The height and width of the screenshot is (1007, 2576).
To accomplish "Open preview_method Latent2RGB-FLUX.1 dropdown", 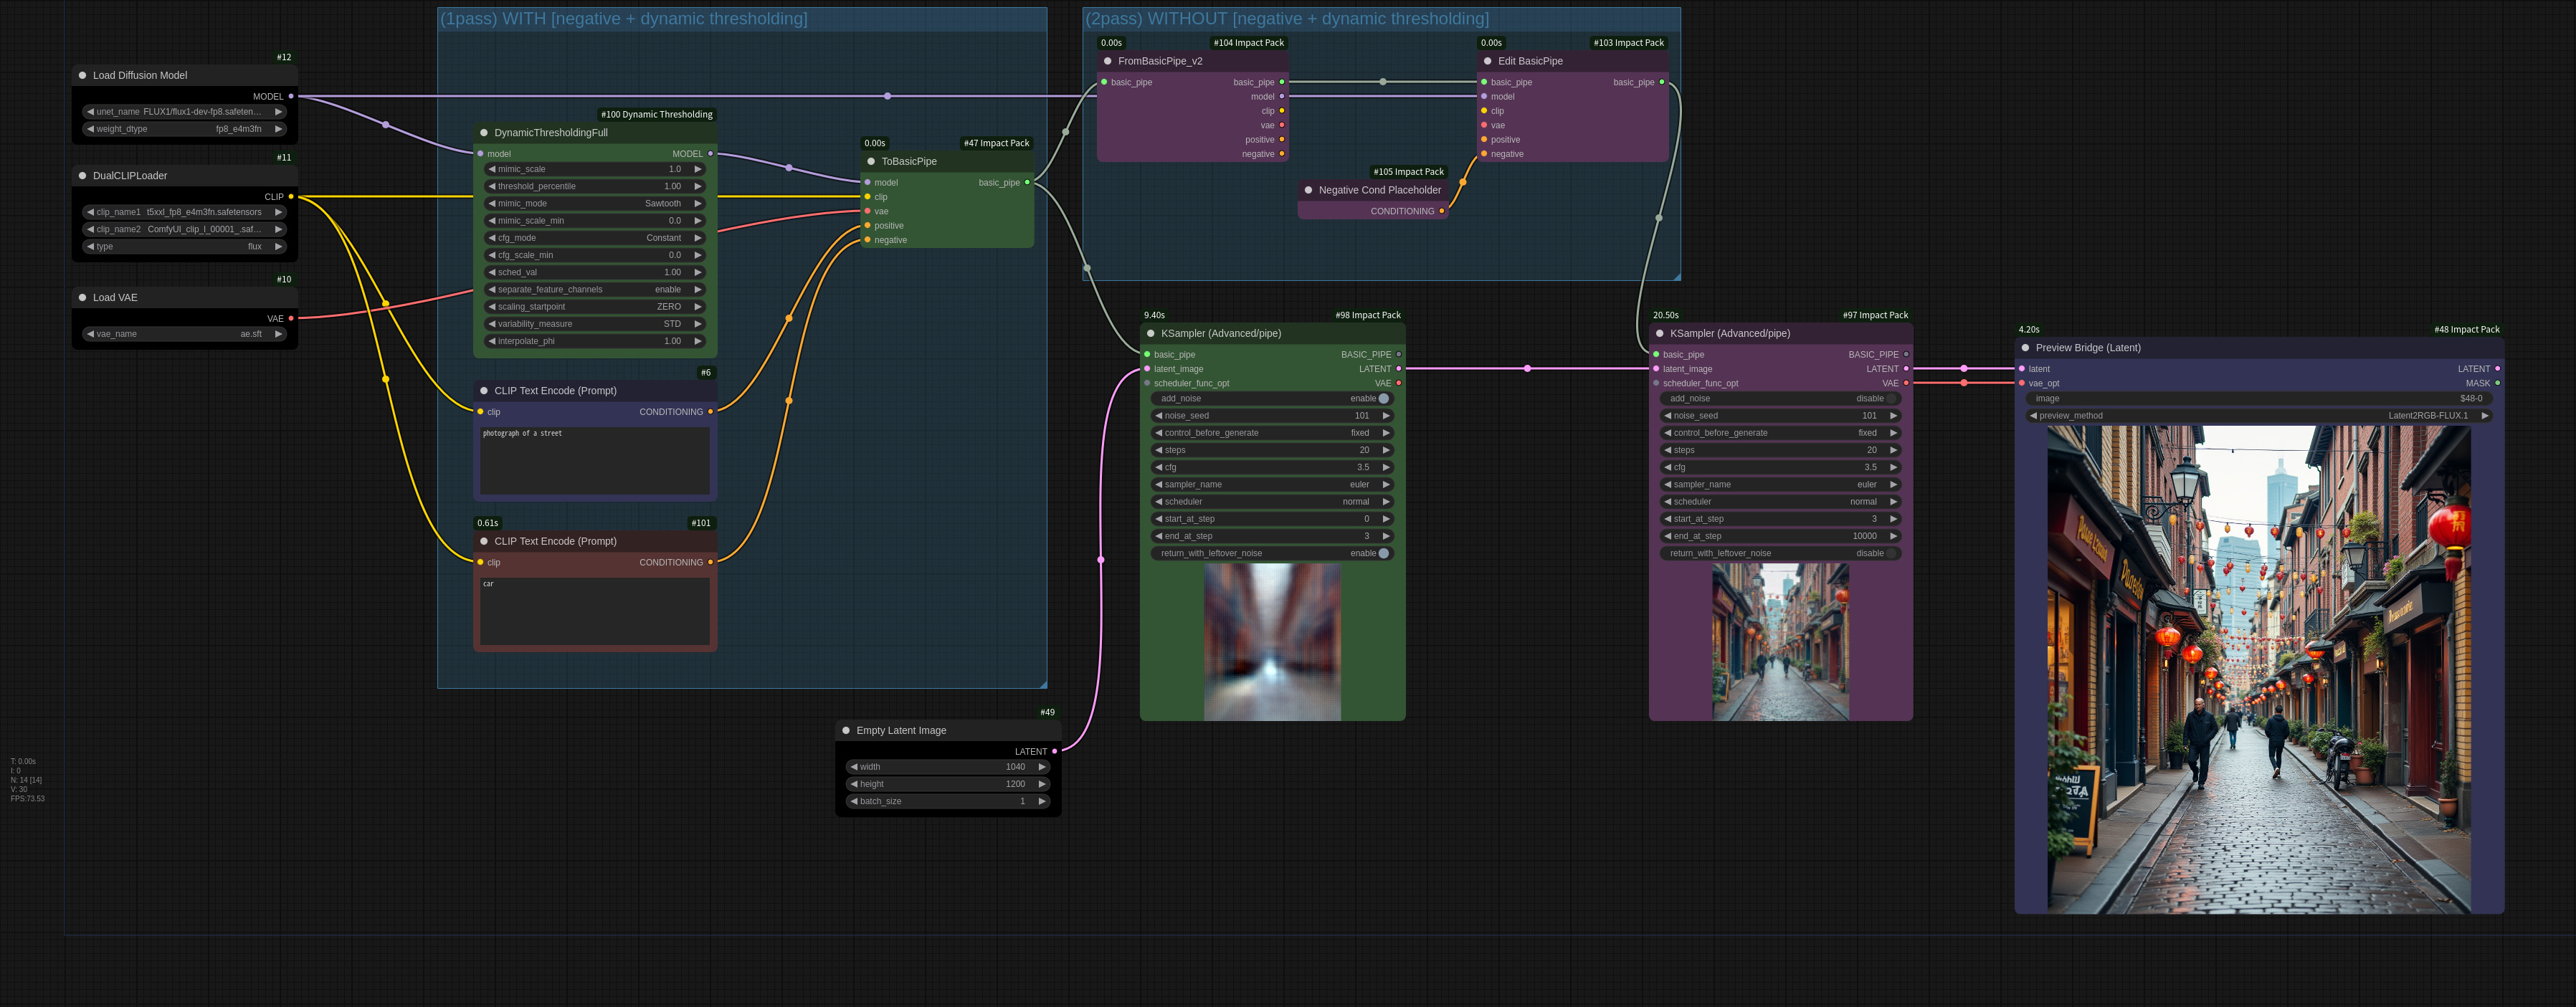I will [x=2258, y=416].
